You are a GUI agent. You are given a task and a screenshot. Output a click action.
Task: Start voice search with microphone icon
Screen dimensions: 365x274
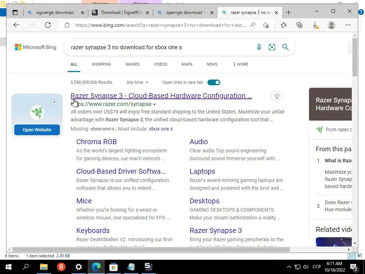[x=259, y=47]
